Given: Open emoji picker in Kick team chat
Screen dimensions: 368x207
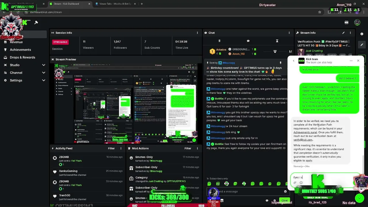Looking at the screenshot, I should tap(301, 183).
